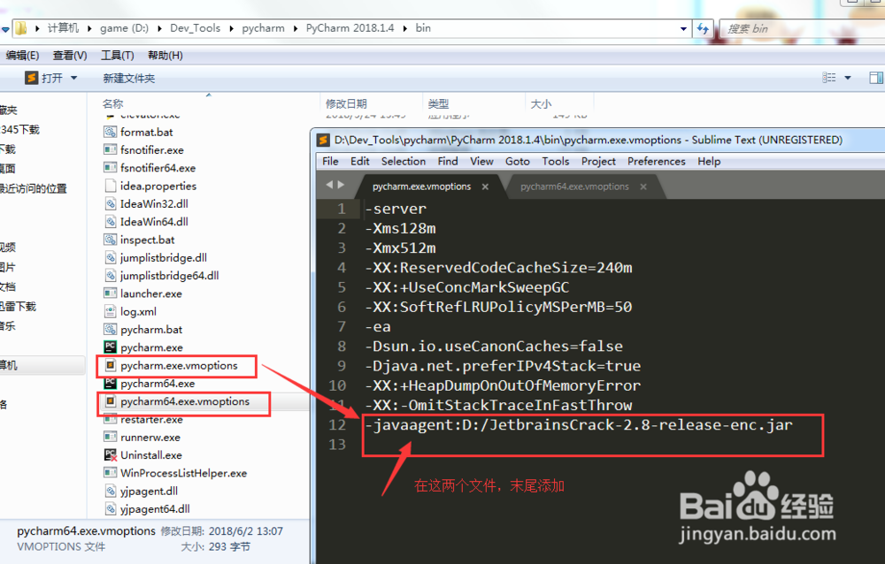Go to previous tab with left arrow
This screenshot has height=564, width=885.
click(329, 185)
